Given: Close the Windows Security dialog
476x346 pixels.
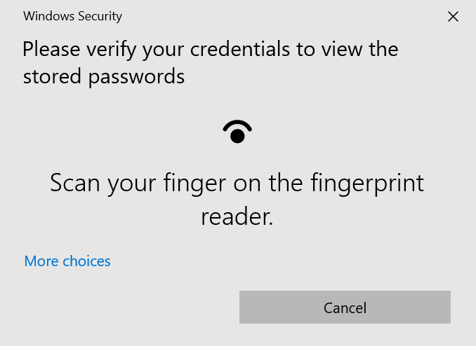Looking at the screenshot, I should [x=453, y=17].
